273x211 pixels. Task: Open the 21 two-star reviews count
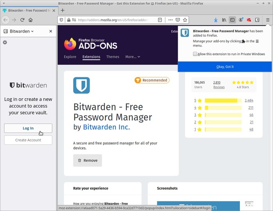(x=252, y=122)
